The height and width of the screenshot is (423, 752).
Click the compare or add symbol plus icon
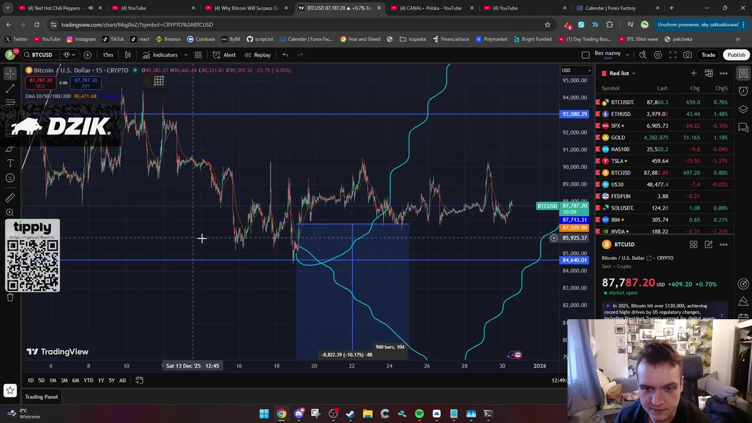(x=88, y=55)
